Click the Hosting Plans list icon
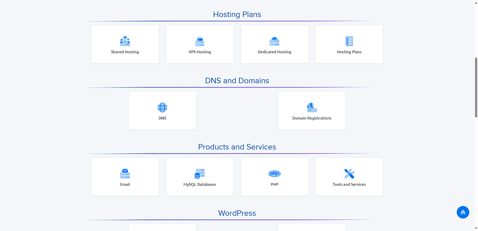The width and height of the screenshot is (478, 231). point(349,41)
